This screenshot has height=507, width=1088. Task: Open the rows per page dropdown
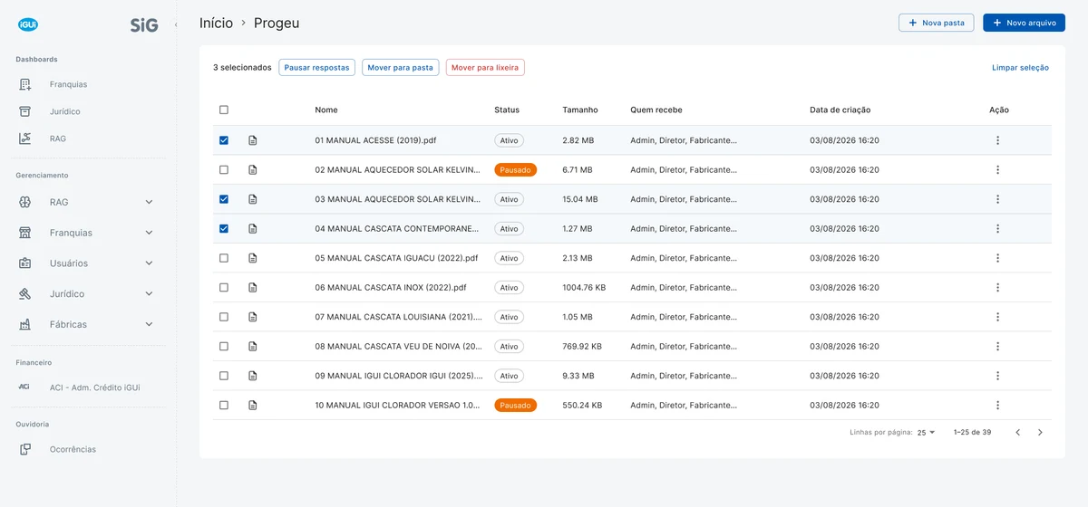926,433
